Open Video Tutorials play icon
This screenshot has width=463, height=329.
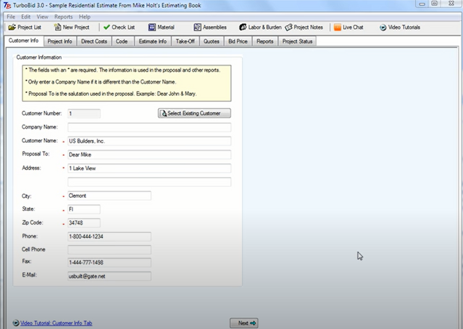point(383,27)
